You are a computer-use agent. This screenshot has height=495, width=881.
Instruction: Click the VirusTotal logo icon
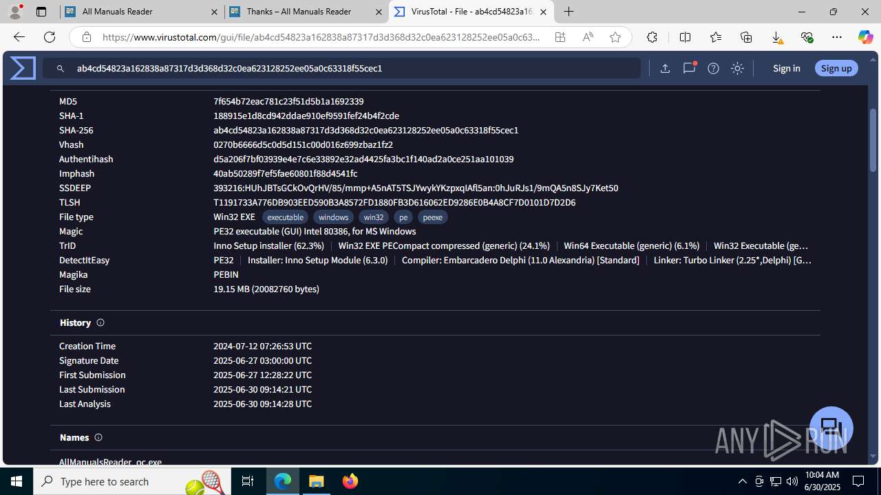(x=23, y=68)
